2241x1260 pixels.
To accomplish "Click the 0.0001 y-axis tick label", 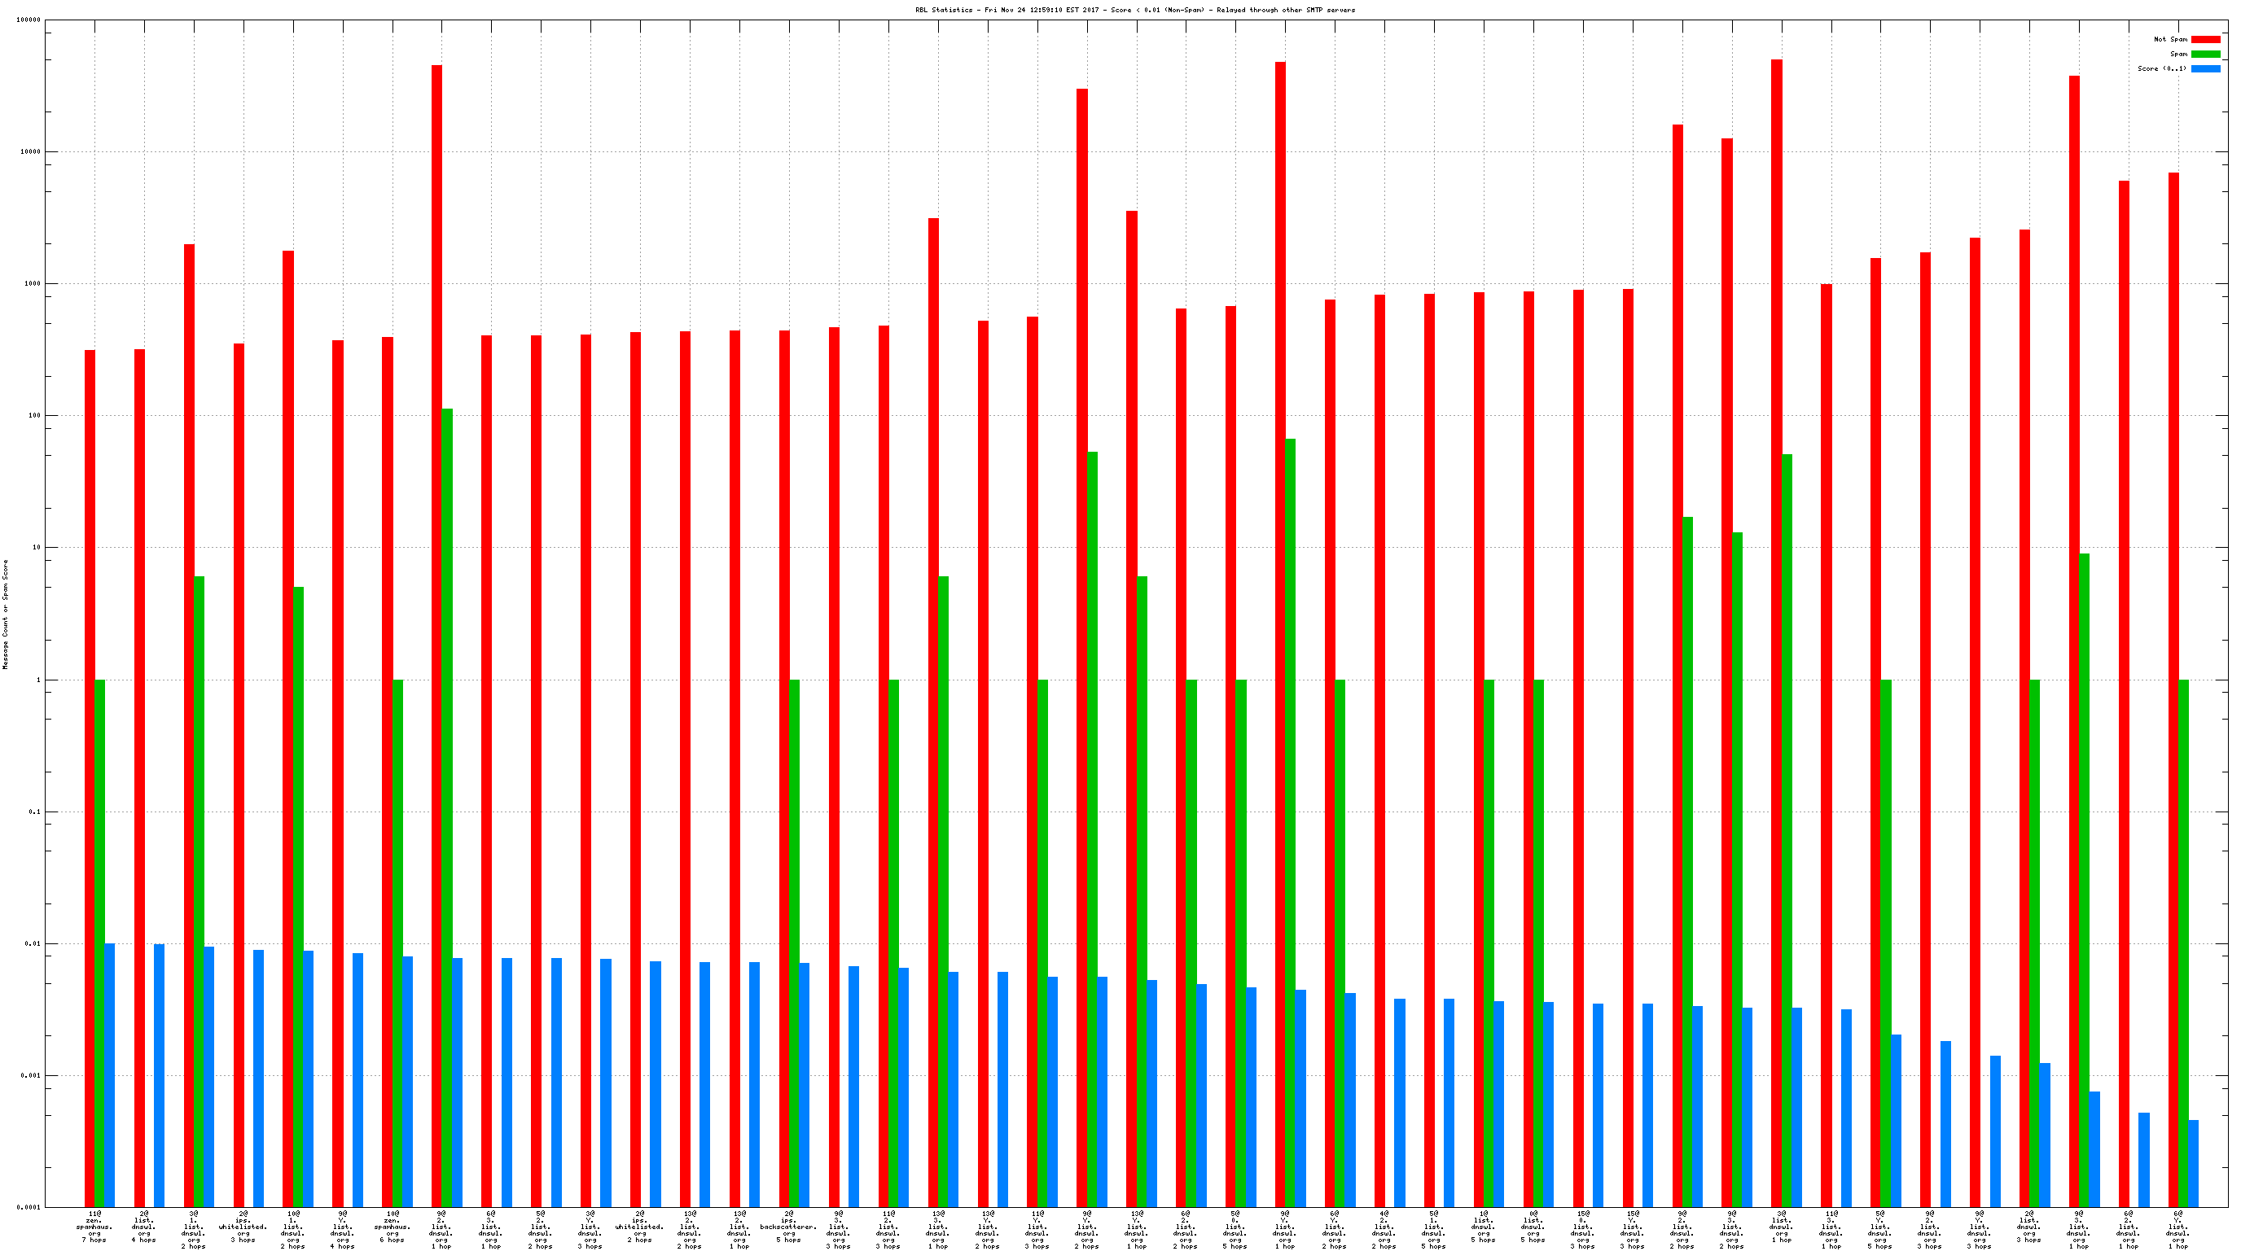I will [30, 1207].
